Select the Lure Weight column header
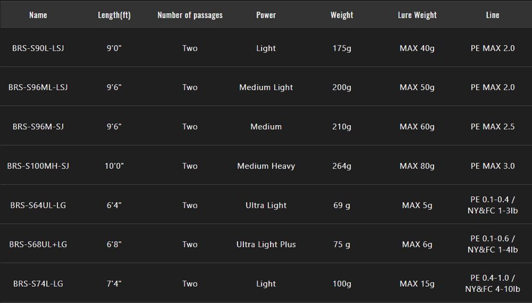The height and width of the screenshot is (303, 532). tap(417, 15)
